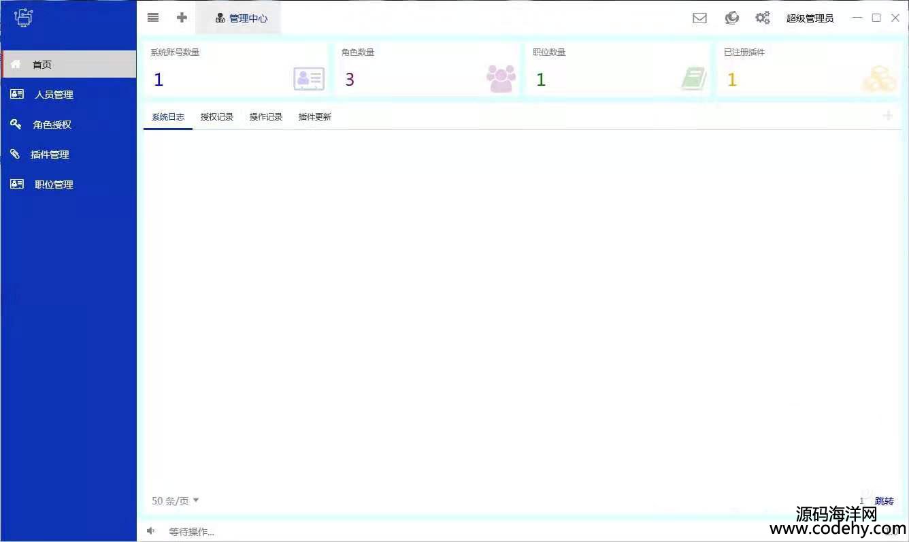Click the plus icon beside 管理中心 tab
The height and width of the screenshot is (542, 909).
click(x=182, y=18)
